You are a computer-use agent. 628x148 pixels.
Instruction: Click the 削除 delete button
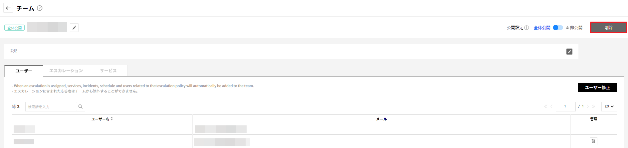point(608,28)
